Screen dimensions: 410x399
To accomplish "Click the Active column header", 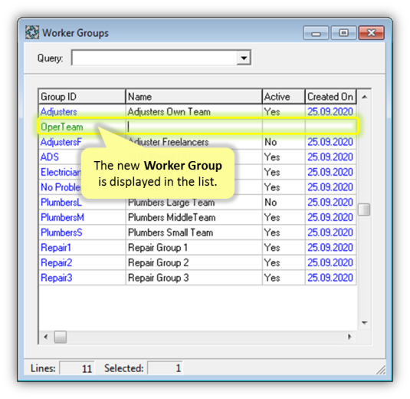I will [x=284, y=97].
